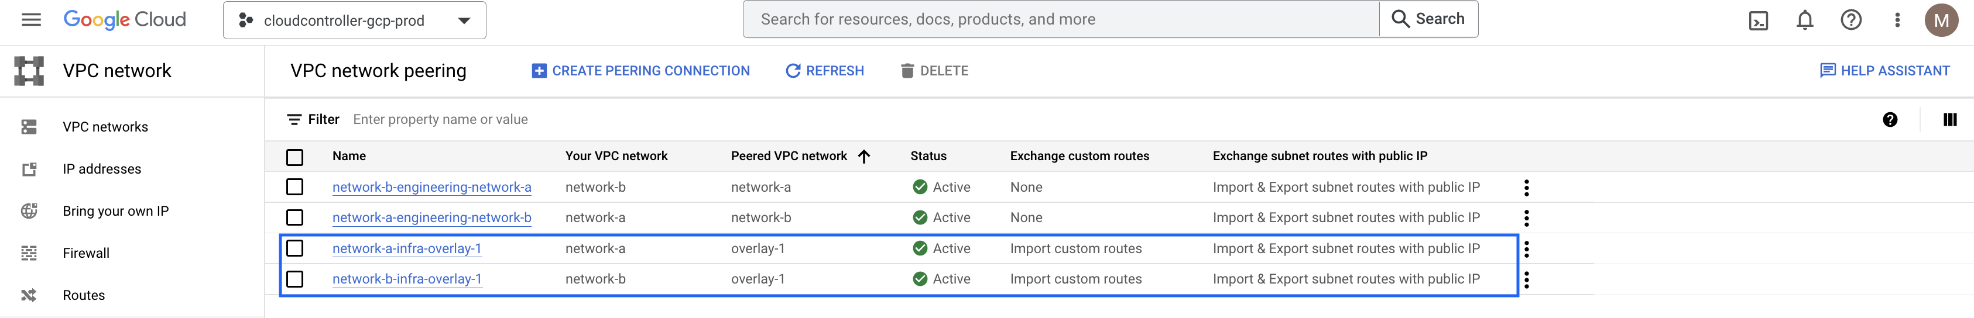Check the network-a-infra-overlay-1 row checkbox
Viewport: 1974px width, 318px height.
pyautogui.click(x=294, y=248)
